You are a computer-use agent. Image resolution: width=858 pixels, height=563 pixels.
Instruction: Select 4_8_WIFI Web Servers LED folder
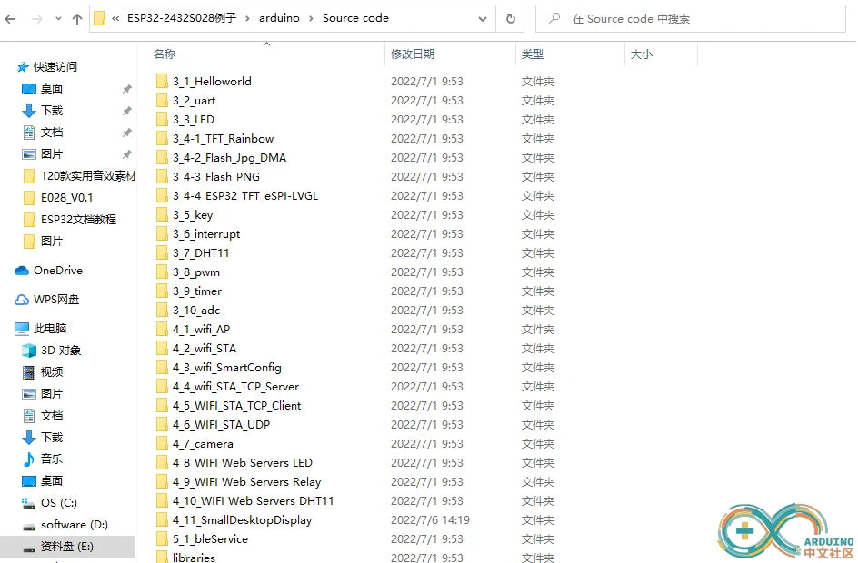pos(243,463)
